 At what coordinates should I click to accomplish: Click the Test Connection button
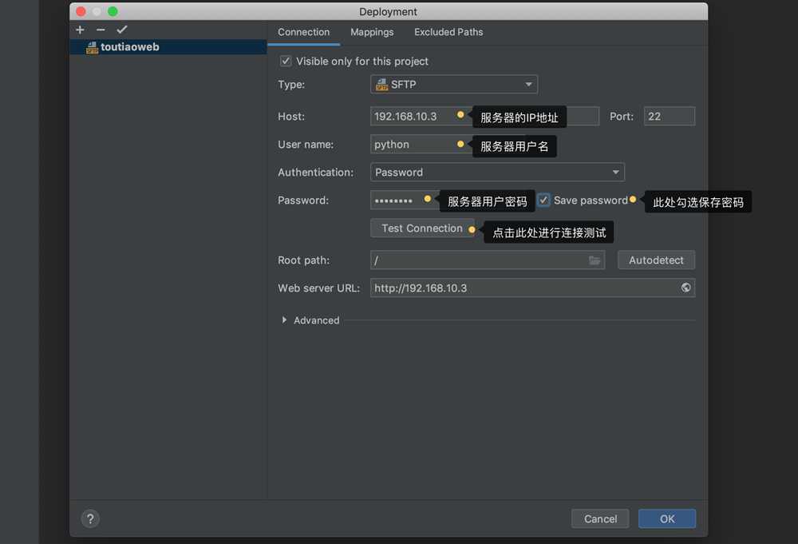click(422, 228)
